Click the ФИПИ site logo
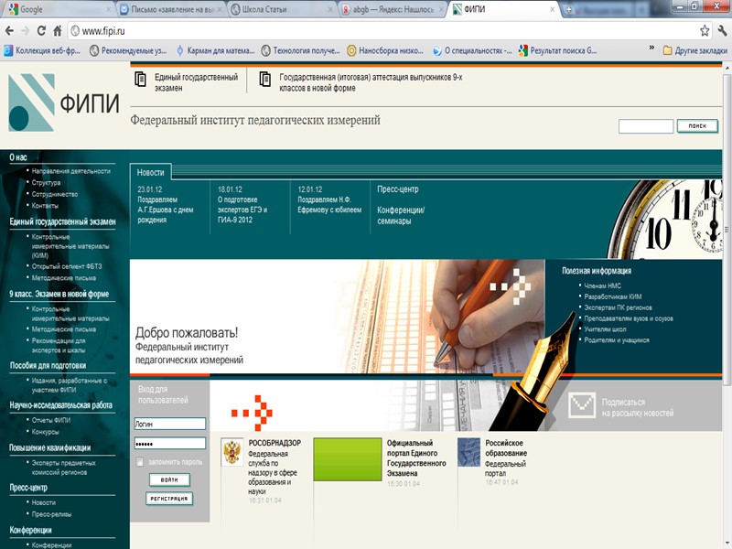732x549 pixels. pyautogui.click(x=63, y=102)
